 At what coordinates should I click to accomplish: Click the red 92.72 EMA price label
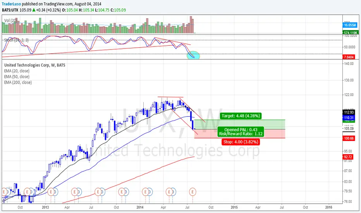[x=348, y=157]
